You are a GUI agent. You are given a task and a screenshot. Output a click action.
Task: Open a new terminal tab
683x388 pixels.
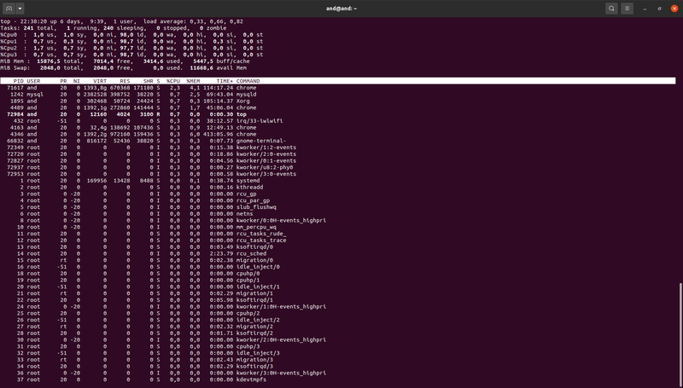tap(11, 9)
